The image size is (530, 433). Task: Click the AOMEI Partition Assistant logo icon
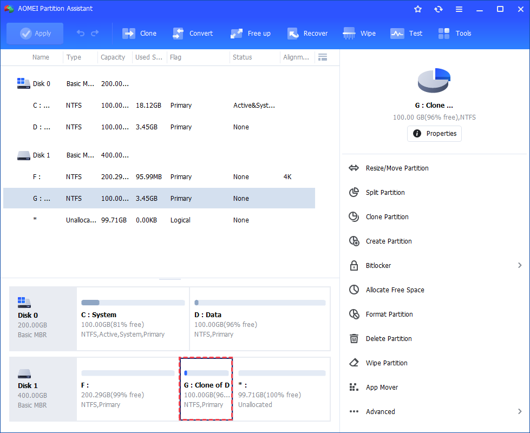9,9
